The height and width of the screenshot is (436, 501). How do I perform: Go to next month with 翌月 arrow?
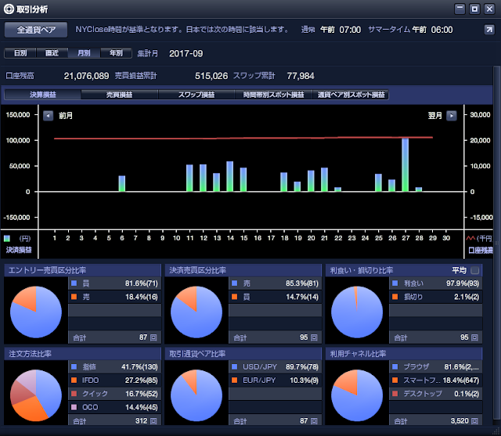pyautogui.click(x=451, y=116)
